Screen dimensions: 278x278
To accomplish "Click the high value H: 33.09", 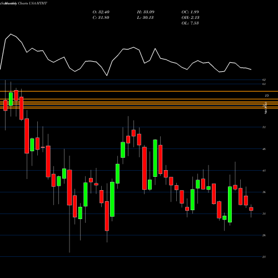I will (146, 12).
